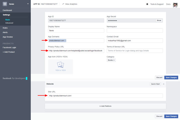Expand the Books category dropdown
This screenshot has width=180, height=120.
tap(111, 60)
